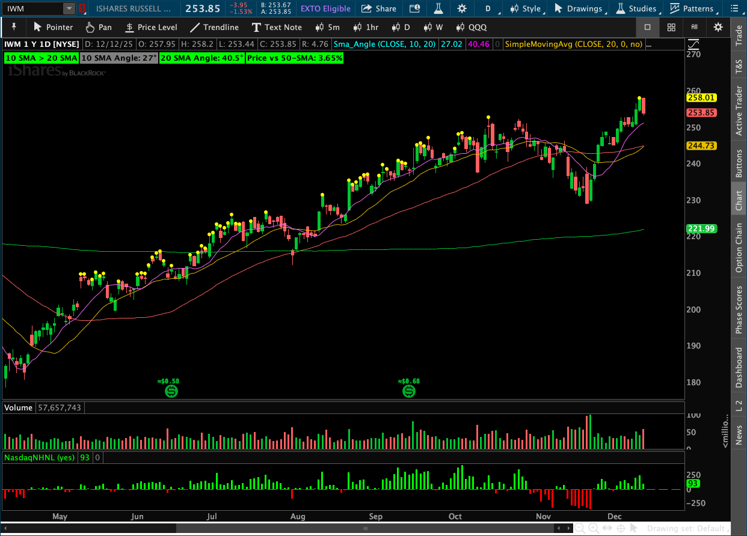Click the Share button
Viewport: 747px width, 536px height.
pos(378,8)
